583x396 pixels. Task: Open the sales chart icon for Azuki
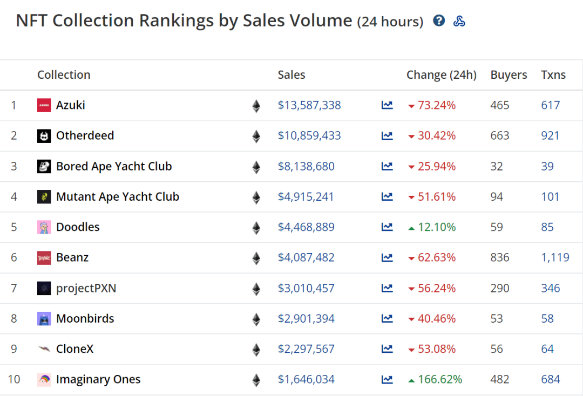click(387, 105)
